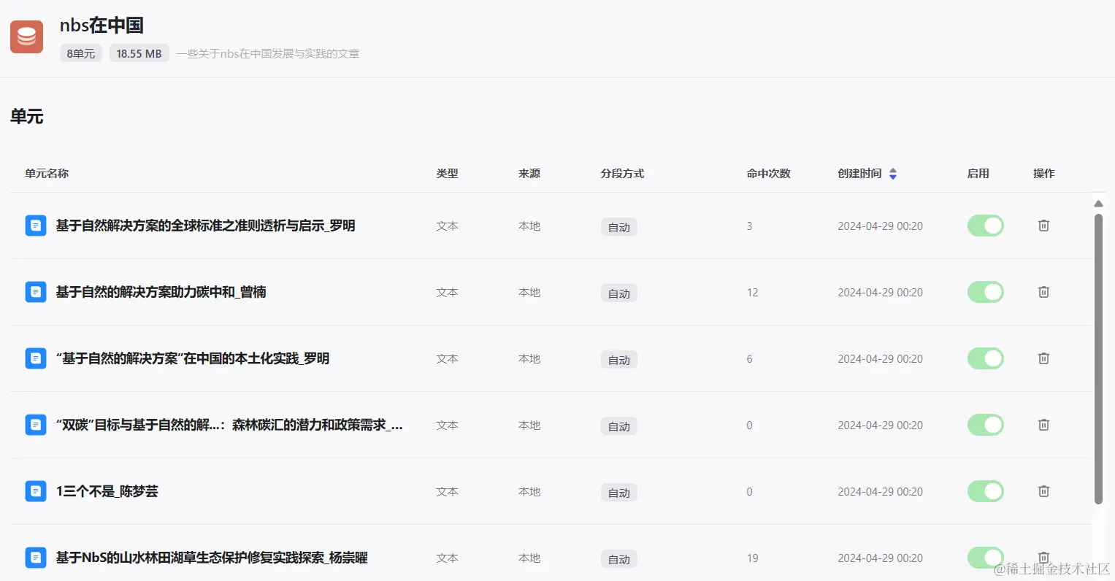Delete the 基于NbS的山水林田湖草 unit

coord(1043,557)
